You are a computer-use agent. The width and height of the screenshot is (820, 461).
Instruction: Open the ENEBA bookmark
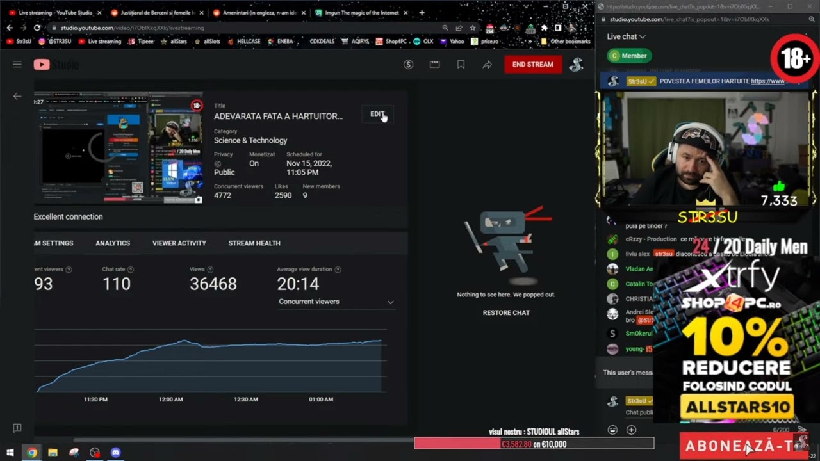[x=280, y=41]
